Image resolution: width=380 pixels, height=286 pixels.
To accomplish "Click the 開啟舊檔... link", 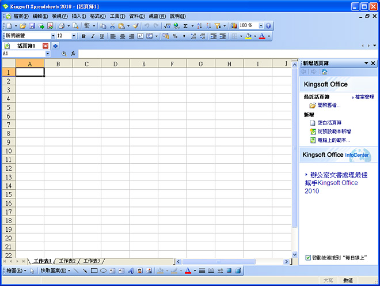I will pyautogui.click(x=329, y=106).
